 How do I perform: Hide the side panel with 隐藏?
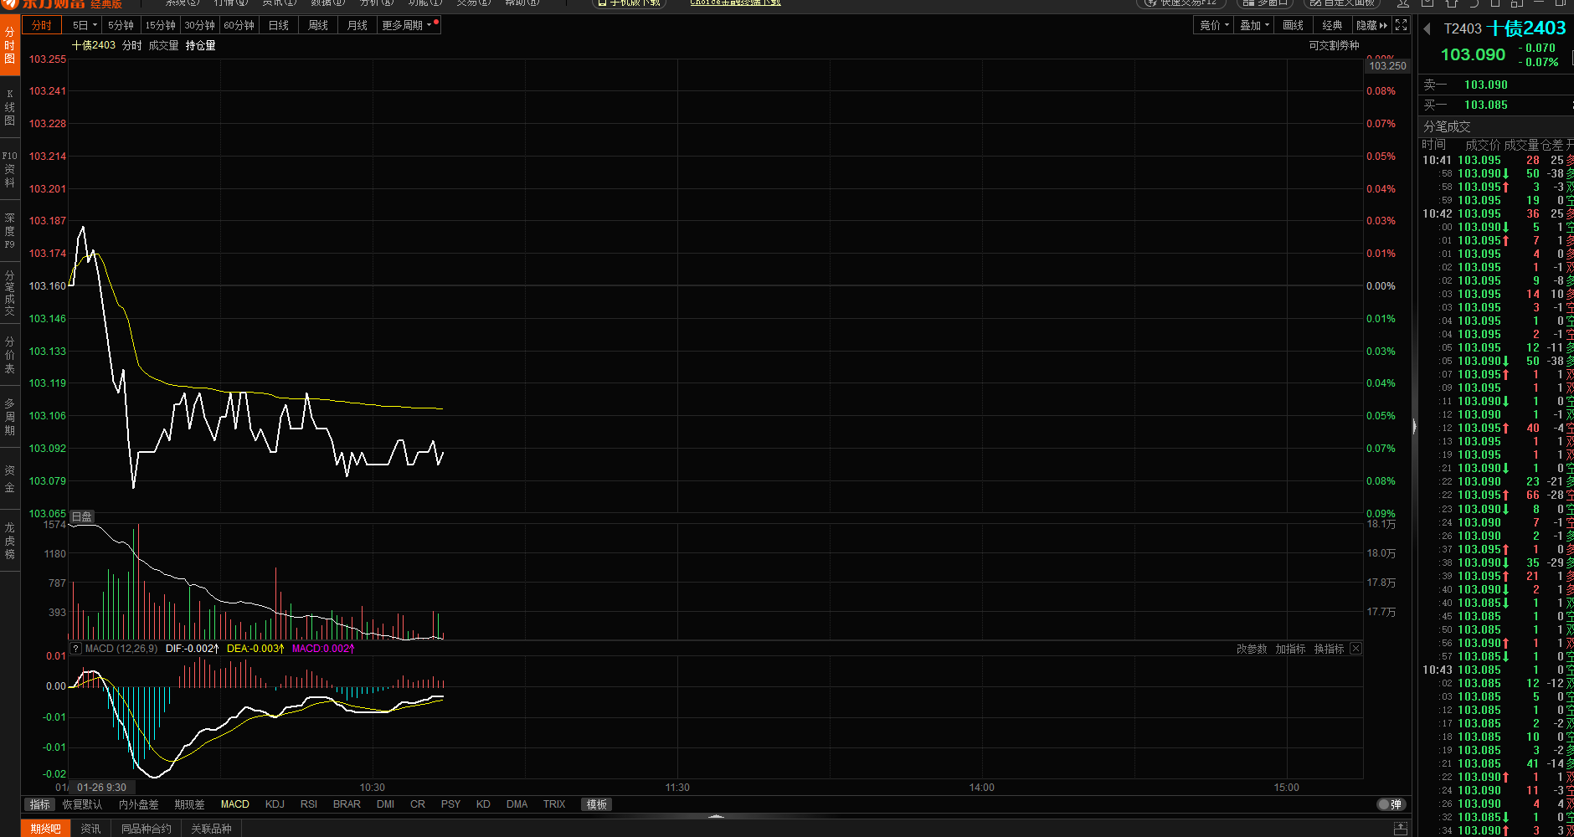pos(1371,25)
